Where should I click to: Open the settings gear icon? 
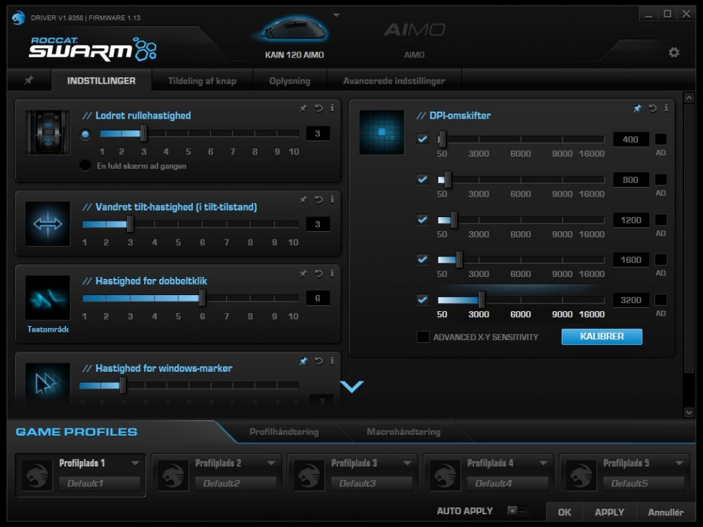tap(674, 53)
